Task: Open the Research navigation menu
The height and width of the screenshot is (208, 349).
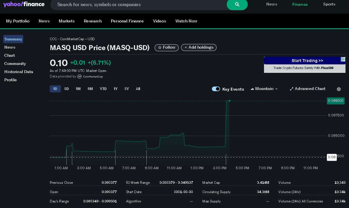Action: coord(93,21)
